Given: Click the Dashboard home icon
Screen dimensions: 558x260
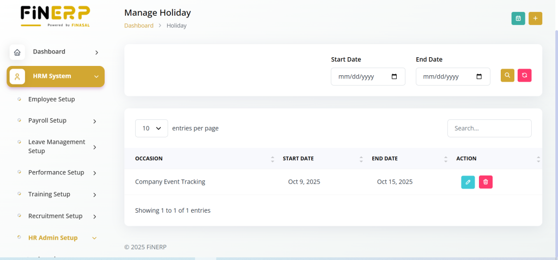Looking at the screenshot, I should click(17, 52).
